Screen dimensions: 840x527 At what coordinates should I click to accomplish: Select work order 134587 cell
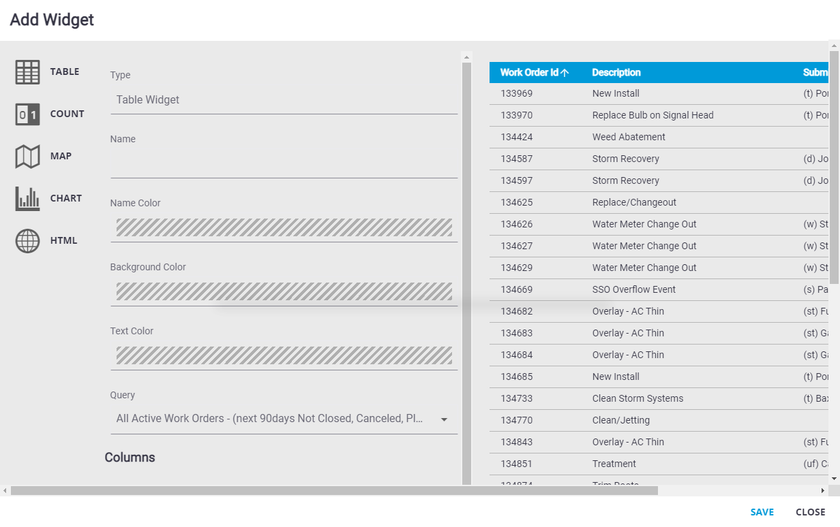(516, 159)
